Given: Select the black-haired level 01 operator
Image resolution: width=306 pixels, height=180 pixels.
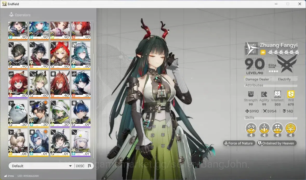Looking at the screenshot, I should (x=60, y=143).
